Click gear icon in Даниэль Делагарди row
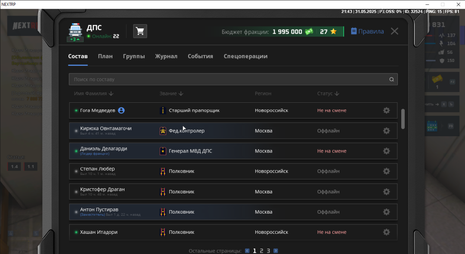 click(x=386, y=151)
